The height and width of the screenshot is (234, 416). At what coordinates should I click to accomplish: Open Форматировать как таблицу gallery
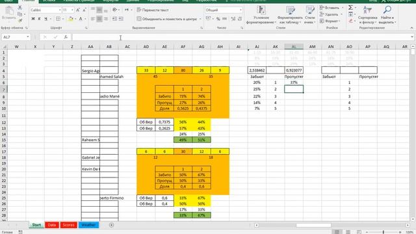(290, 15)
